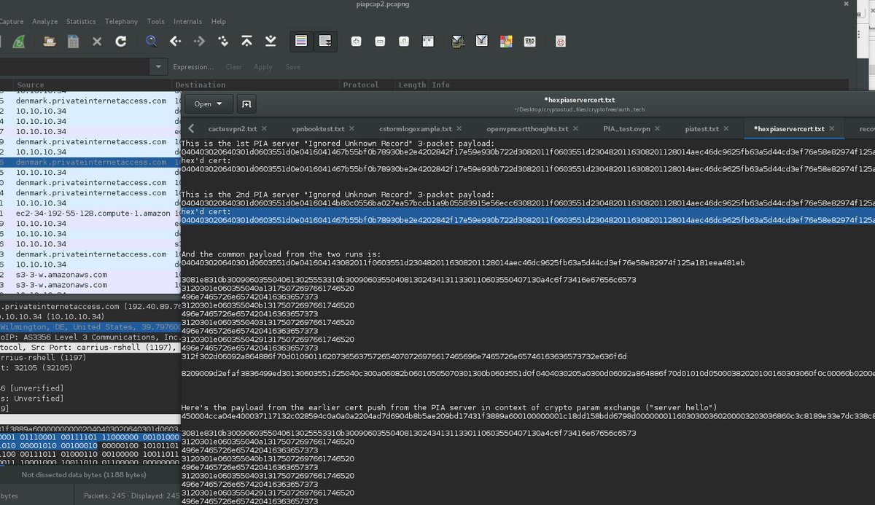Click the filter Apply button
875x505 pixels.
(x=263, y=67)
